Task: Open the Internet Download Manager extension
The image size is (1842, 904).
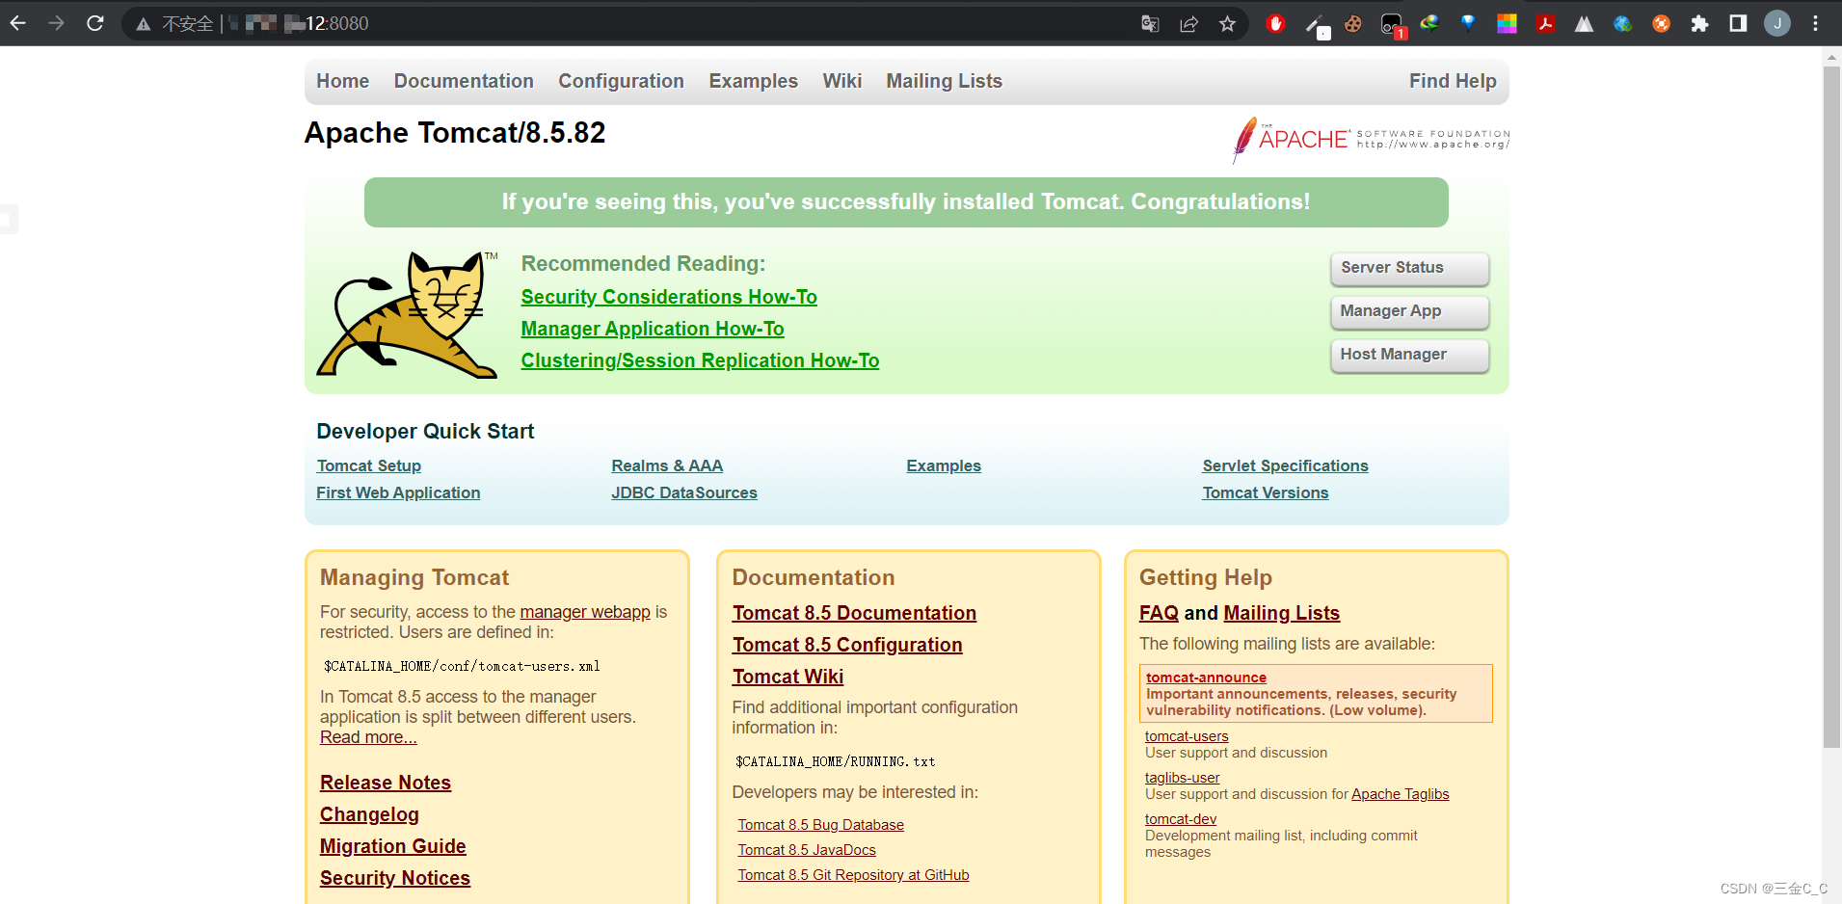Action: pyautogui.click(x=1429, y=23)
